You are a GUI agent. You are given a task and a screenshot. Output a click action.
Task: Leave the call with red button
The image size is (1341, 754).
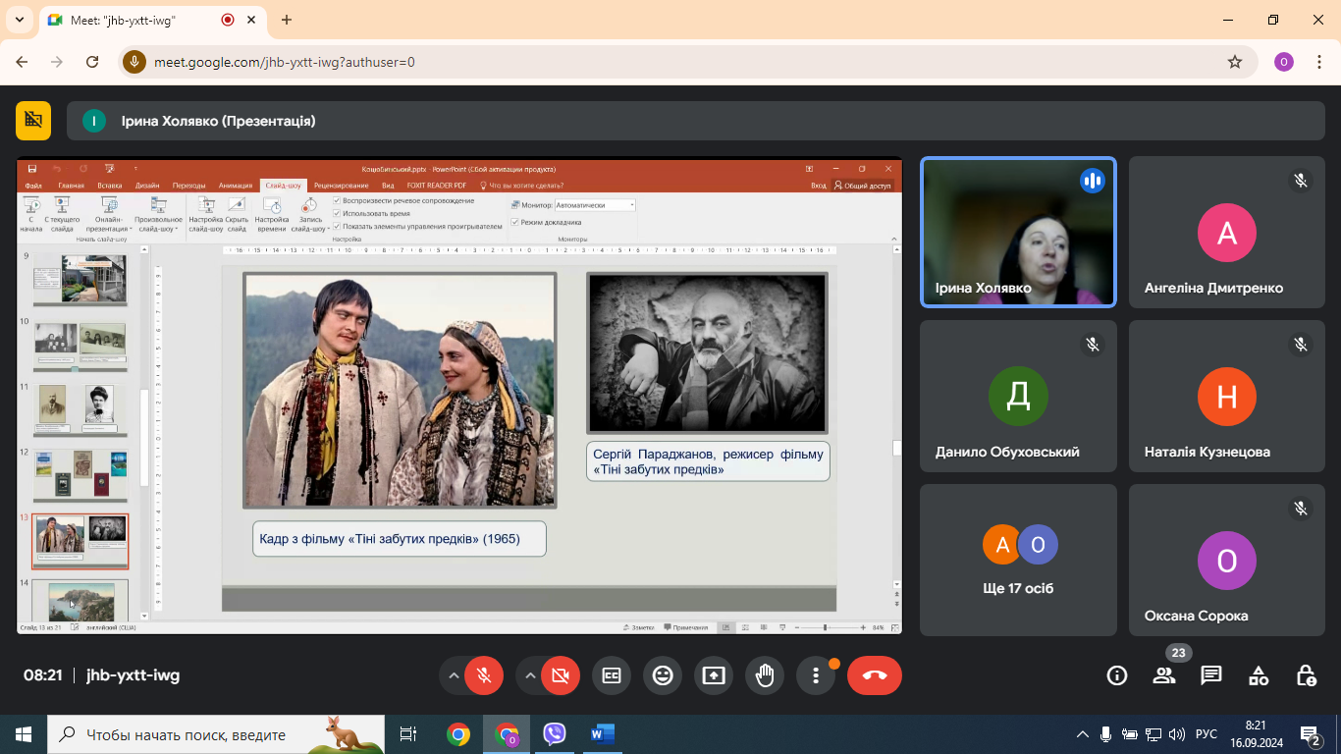coord(874,675)
